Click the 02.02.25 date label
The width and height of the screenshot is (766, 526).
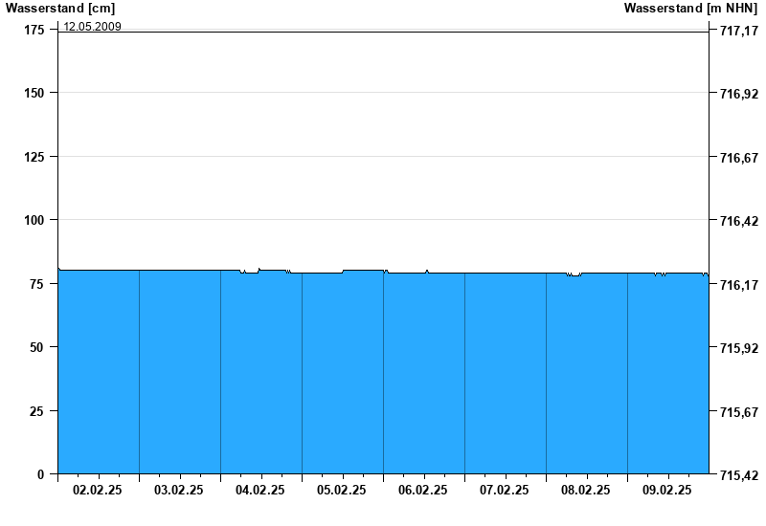[x=98, y=491]
